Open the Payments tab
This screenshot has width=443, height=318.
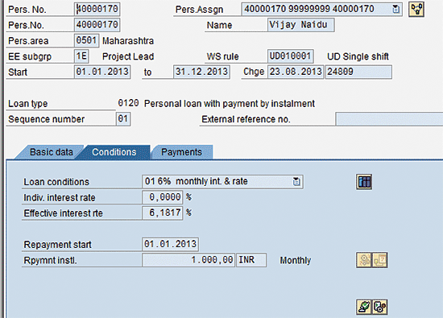pos(181,152)
